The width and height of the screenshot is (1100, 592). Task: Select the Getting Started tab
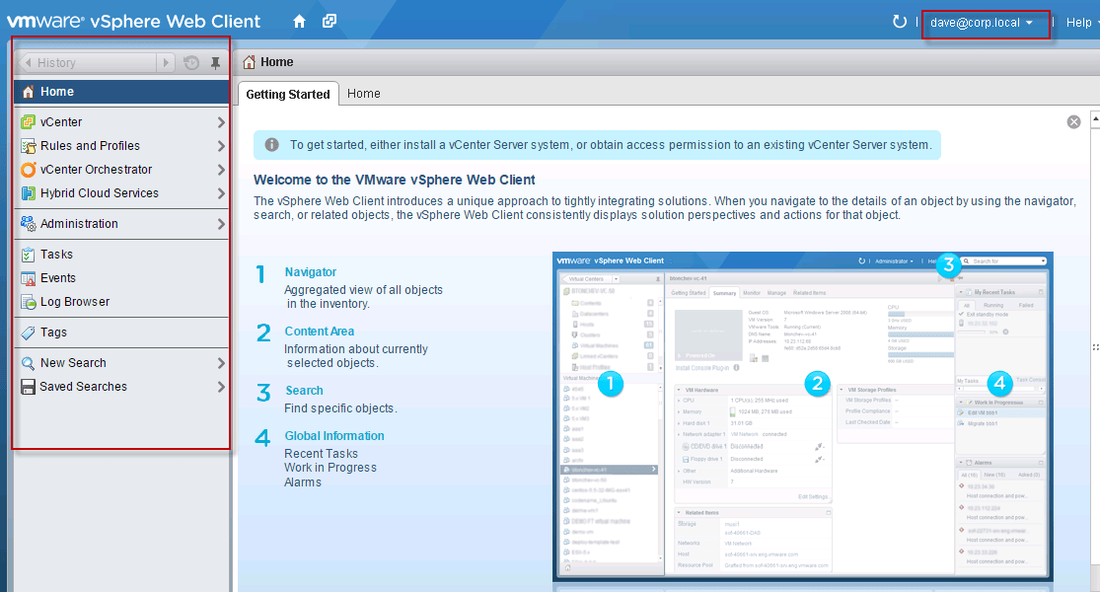tap(288, 94)
